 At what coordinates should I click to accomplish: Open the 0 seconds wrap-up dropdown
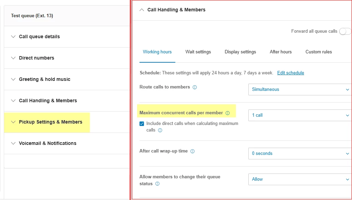[x=300, y=154]
